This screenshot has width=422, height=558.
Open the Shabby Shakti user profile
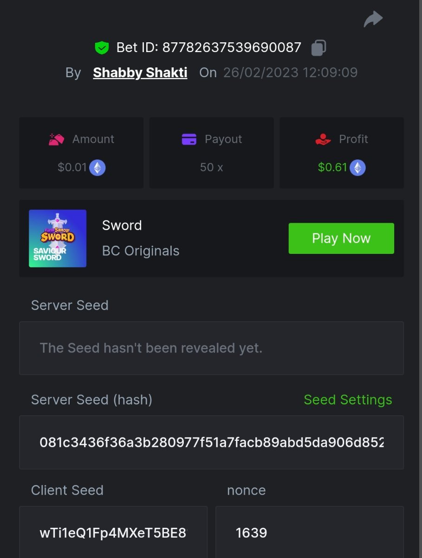pos(140,73)
